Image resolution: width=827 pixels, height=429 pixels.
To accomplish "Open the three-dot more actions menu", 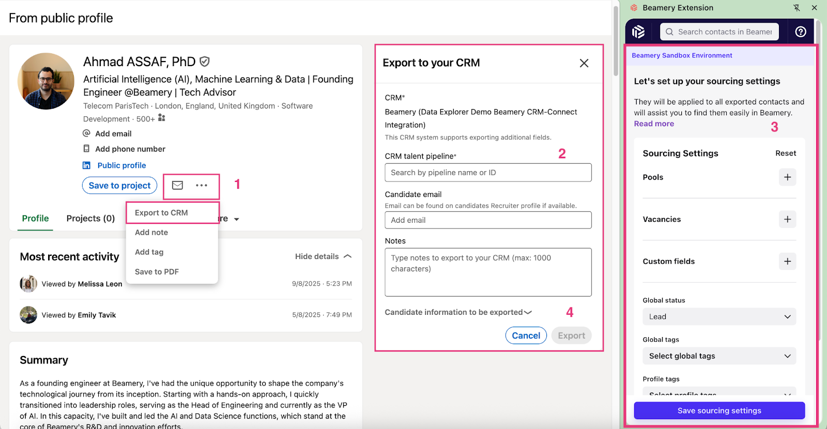I will pyautogui.click(x=202, y=186).
